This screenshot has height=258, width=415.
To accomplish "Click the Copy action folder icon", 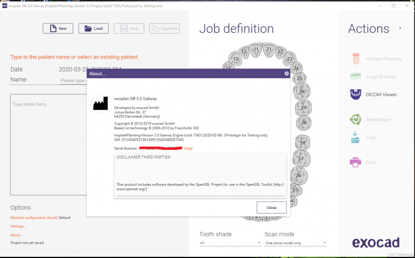I will [355, 137].
